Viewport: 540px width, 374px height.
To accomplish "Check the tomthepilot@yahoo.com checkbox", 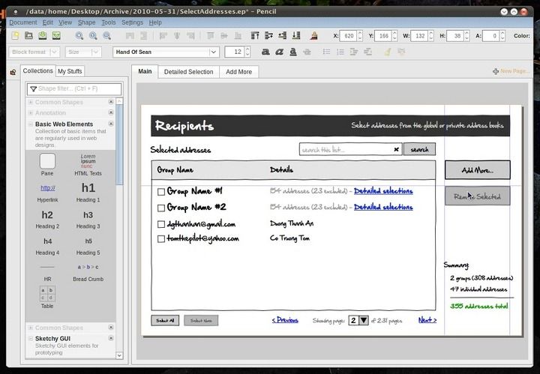I will (160, 239).
